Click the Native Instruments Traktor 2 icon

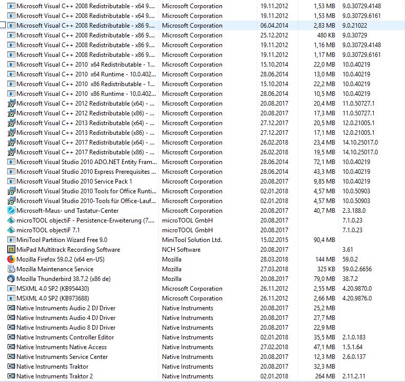[11, 376]
